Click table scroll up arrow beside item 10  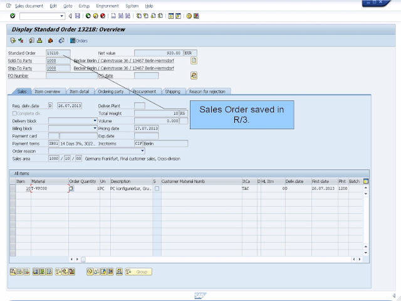(366, 187)
